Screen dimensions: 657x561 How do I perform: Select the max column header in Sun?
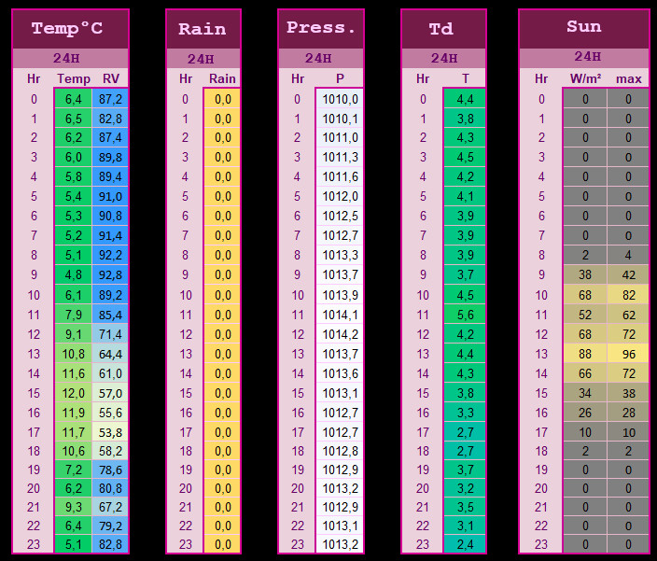click(x=629, y=78)
